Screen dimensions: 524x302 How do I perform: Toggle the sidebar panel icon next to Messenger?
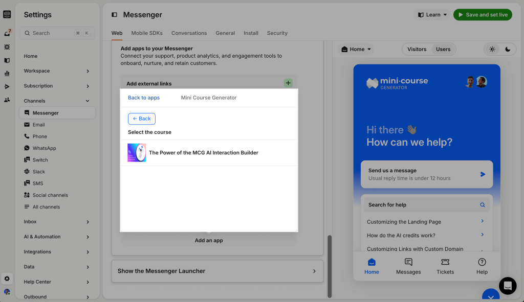[x=114, y=15]
